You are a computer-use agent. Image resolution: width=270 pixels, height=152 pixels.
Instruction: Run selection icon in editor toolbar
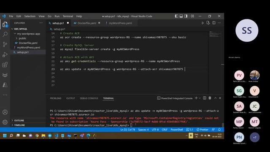[208, 23]
